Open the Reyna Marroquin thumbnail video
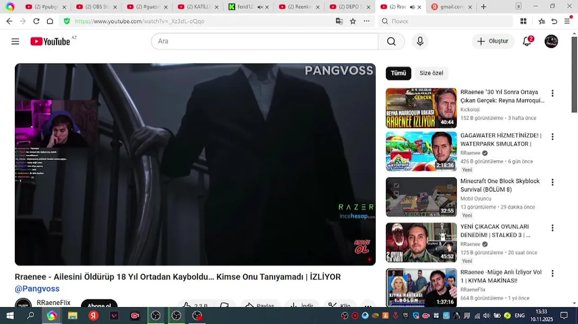This screenshot has width=578, height=324. (x=421, y=108)
